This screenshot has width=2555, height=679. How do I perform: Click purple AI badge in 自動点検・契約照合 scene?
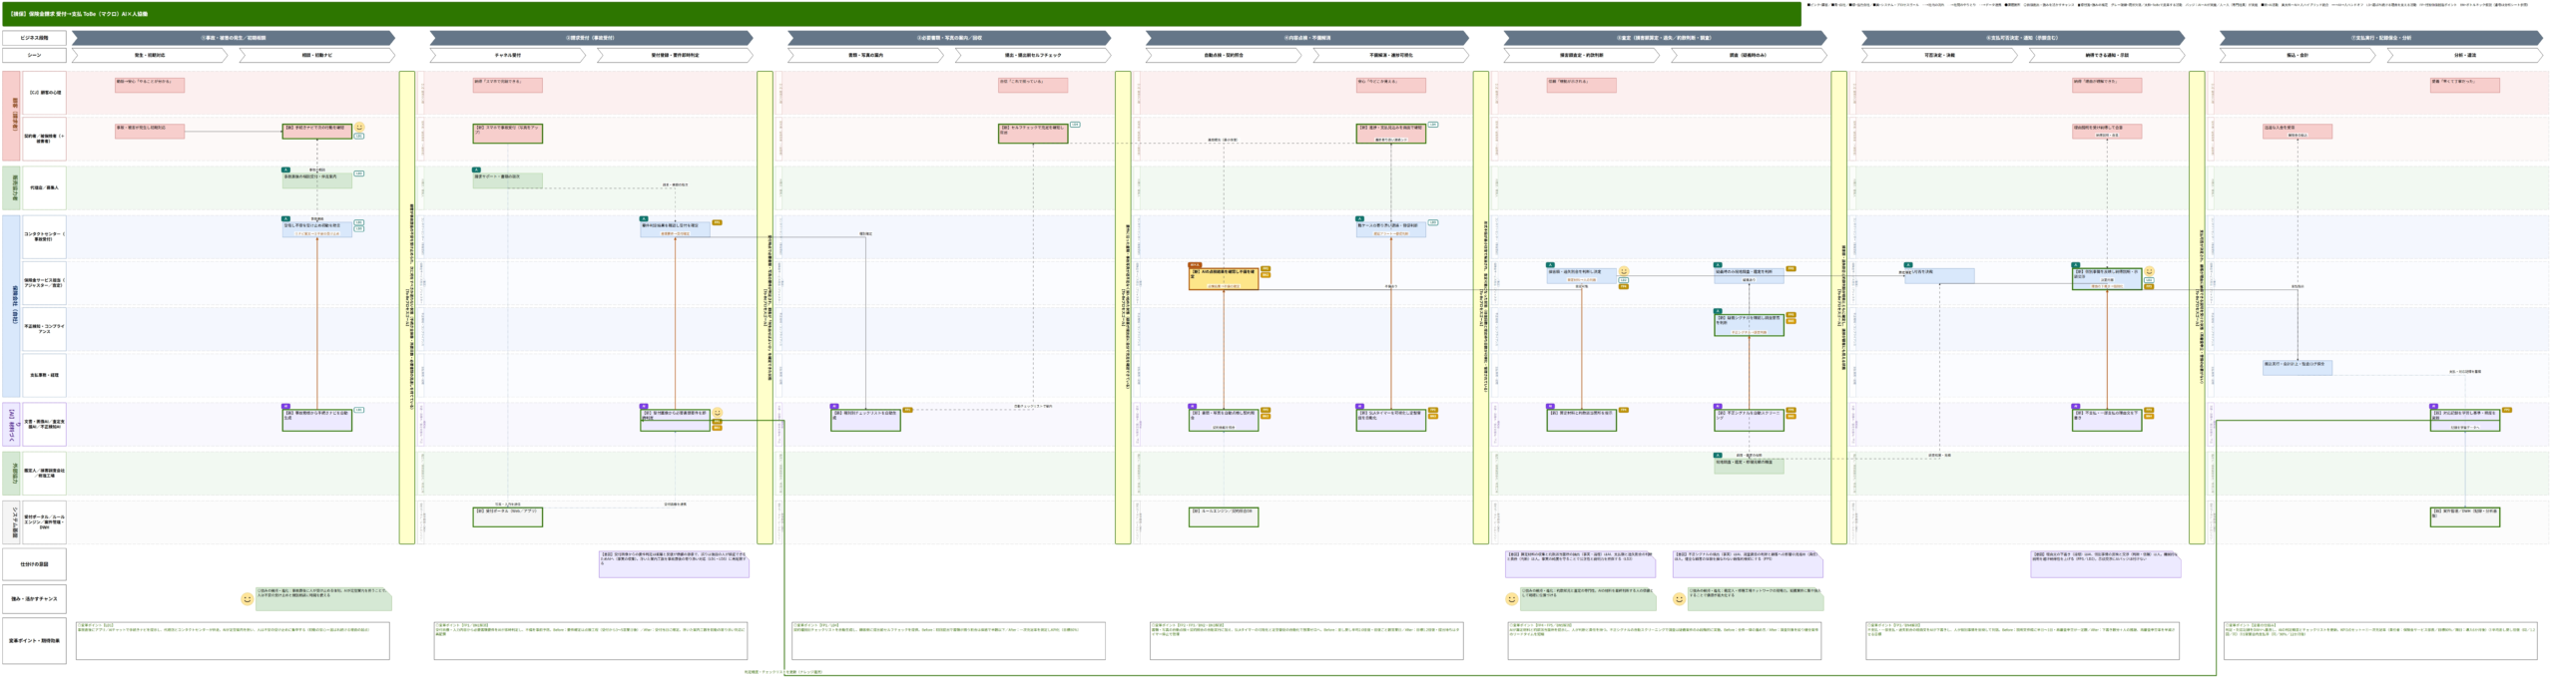click(x=1193, y=406)
